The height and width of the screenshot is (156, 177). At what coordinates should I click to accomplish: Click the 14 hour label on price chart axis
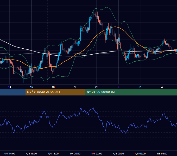coord(10,87)
